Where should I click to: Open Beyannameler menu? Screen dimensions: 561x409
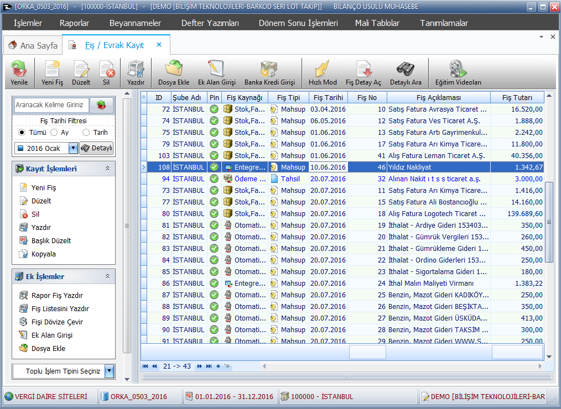[135, 23]
